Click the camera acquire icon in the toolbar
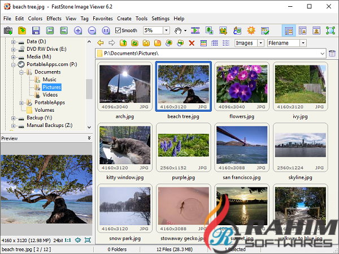This screenshot has height=254, width=339. [x=8, y=30]
